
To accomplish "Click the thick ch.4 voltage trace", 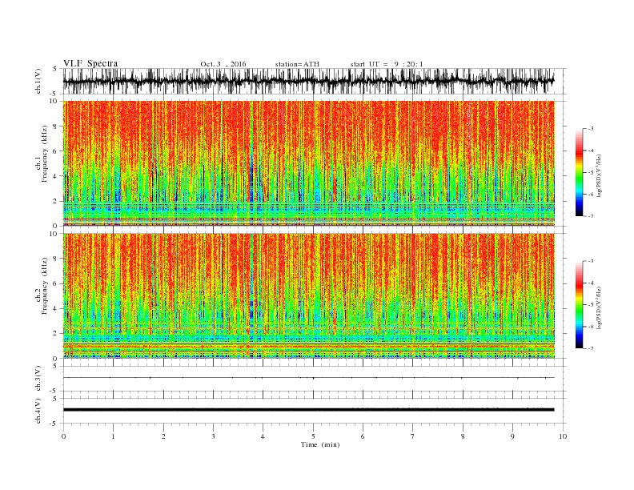I will (x=308, y=410).
